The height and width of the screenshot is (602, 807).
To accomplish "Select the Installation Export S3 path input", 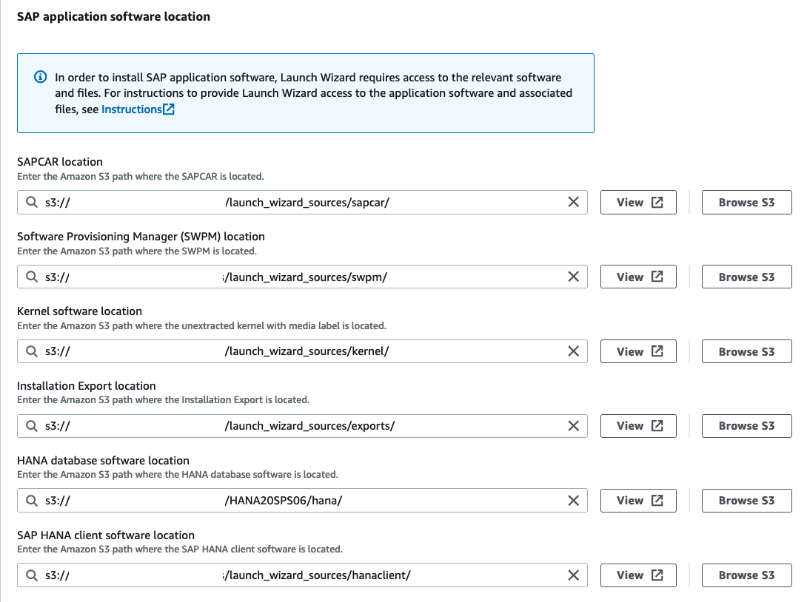I will coord(302,426).
